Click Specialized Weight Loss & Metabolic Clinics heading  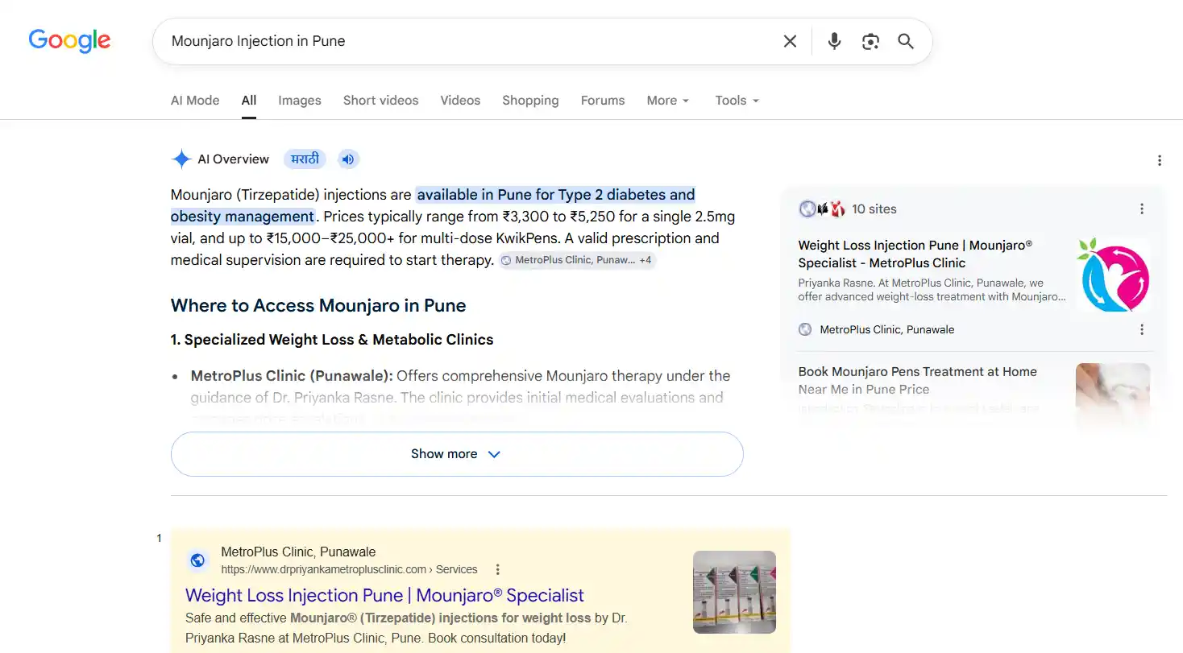click(x=332, y=340)
